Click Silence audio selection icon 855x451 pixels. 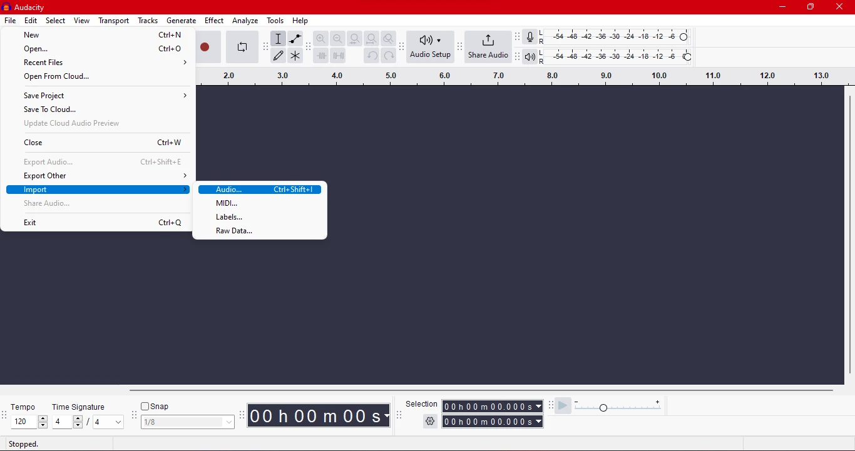click(338, 56)
